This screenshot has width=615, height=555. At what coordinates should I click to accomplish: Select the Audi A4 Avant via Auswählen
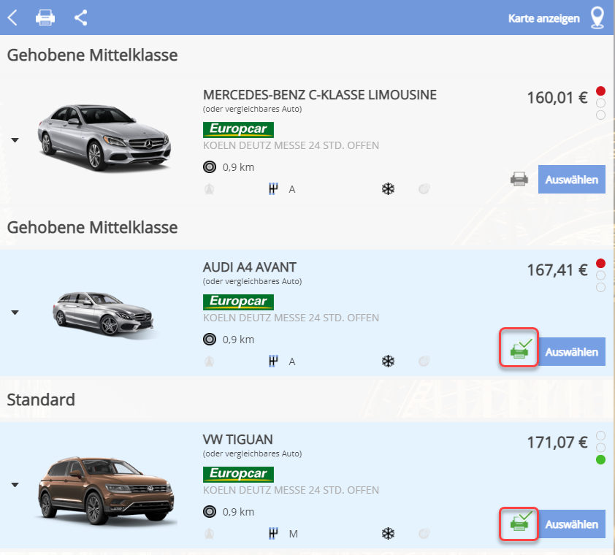tap(571, 352)
